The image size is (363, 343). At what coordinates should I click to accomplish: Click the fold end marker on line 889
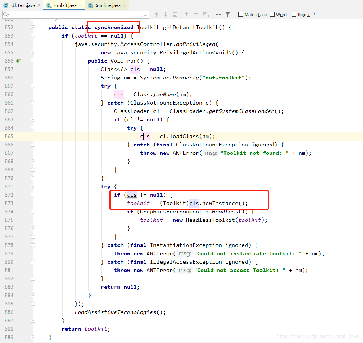click(x=33, y=337)
